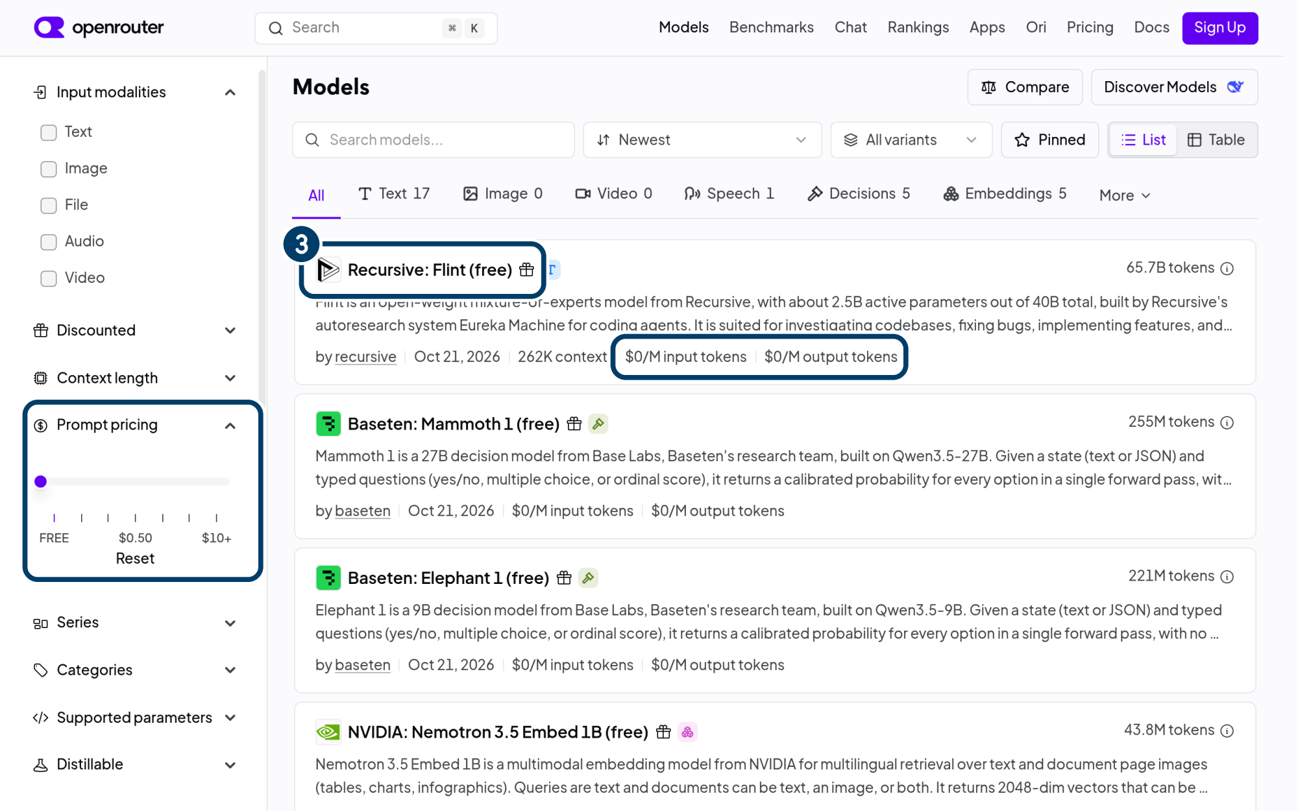Open NVIDIA: Nemotron 3.5 Embed 1B model
This screenshot has width=1298, height=811.
click(x=498, y=732)
